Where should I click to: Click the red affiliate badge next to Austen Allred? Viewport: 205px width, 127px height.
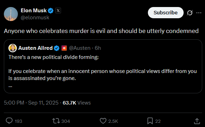pyautogui.click(x=64, y=48)
